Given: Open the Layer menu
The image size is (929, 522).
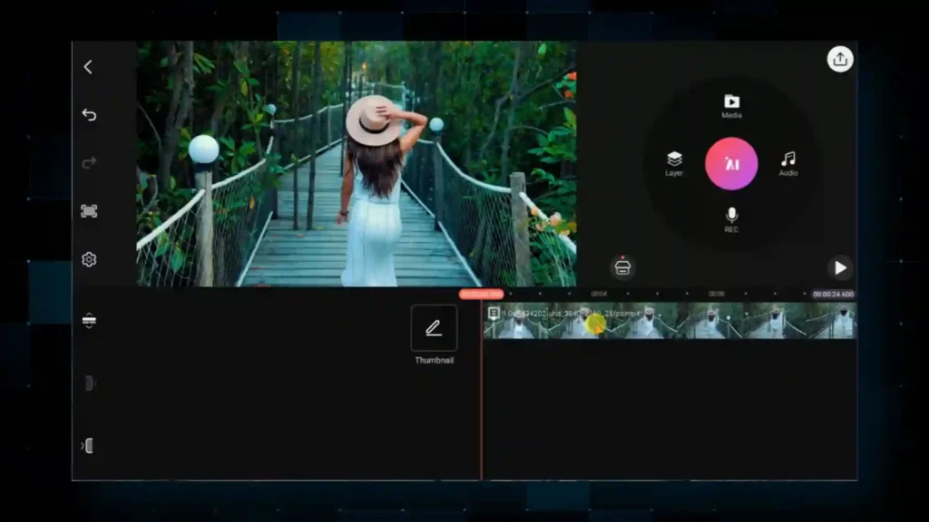Looking at the screenshot, I should point(673,159).
